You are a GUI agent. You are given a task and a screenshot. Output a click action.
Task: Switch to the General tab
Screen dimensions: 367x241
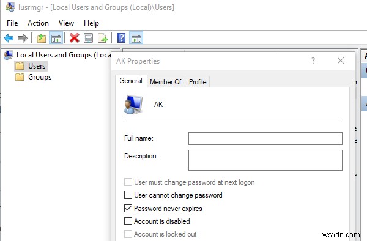point(131,81)
